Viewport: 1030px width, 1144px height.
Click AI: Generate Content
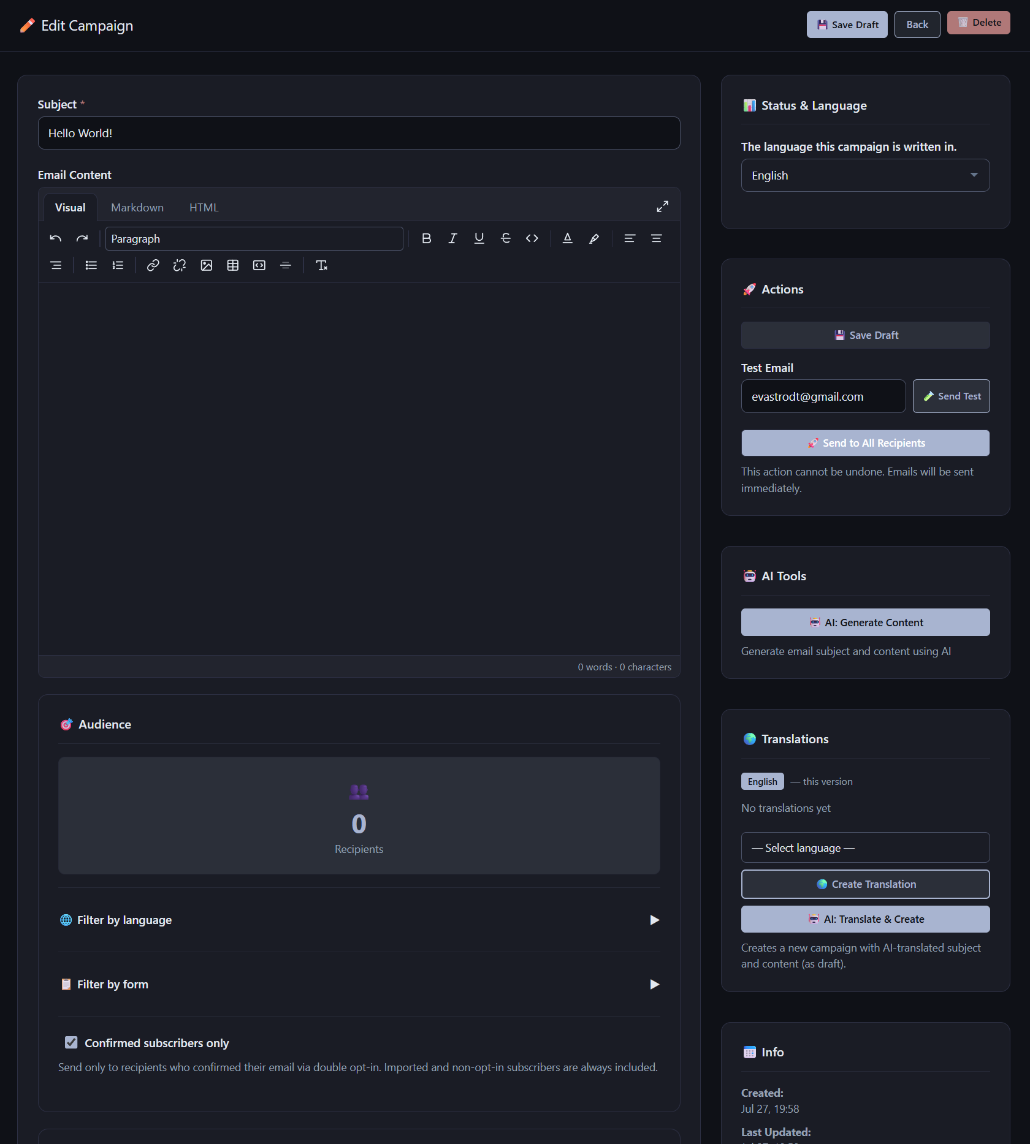tap(866, 623)
